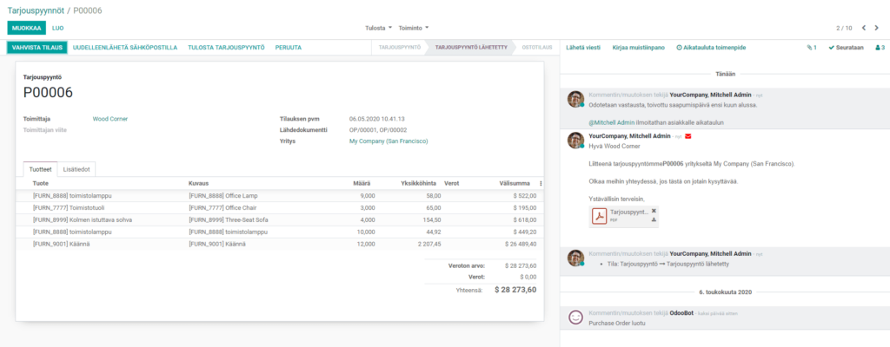Click the Peruuta button
The height and width of the screenshot is (347, 890).
coord(289,48)
